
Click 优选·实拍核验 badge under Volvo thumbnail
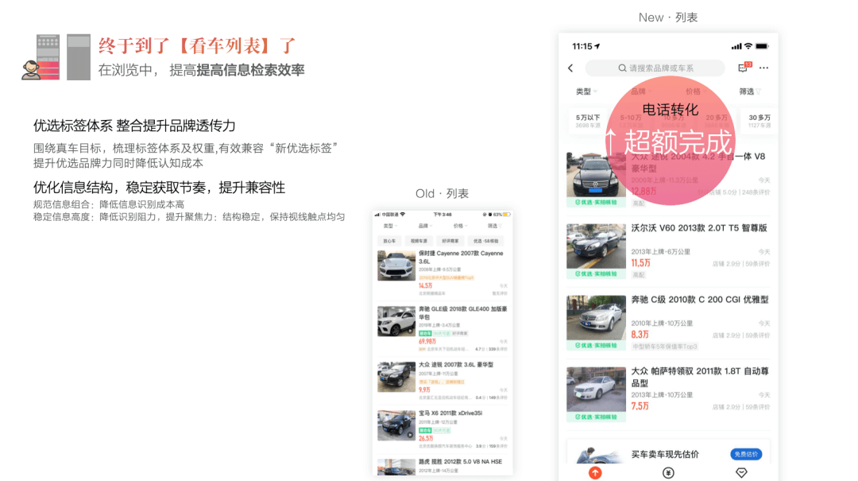[596, 274]
